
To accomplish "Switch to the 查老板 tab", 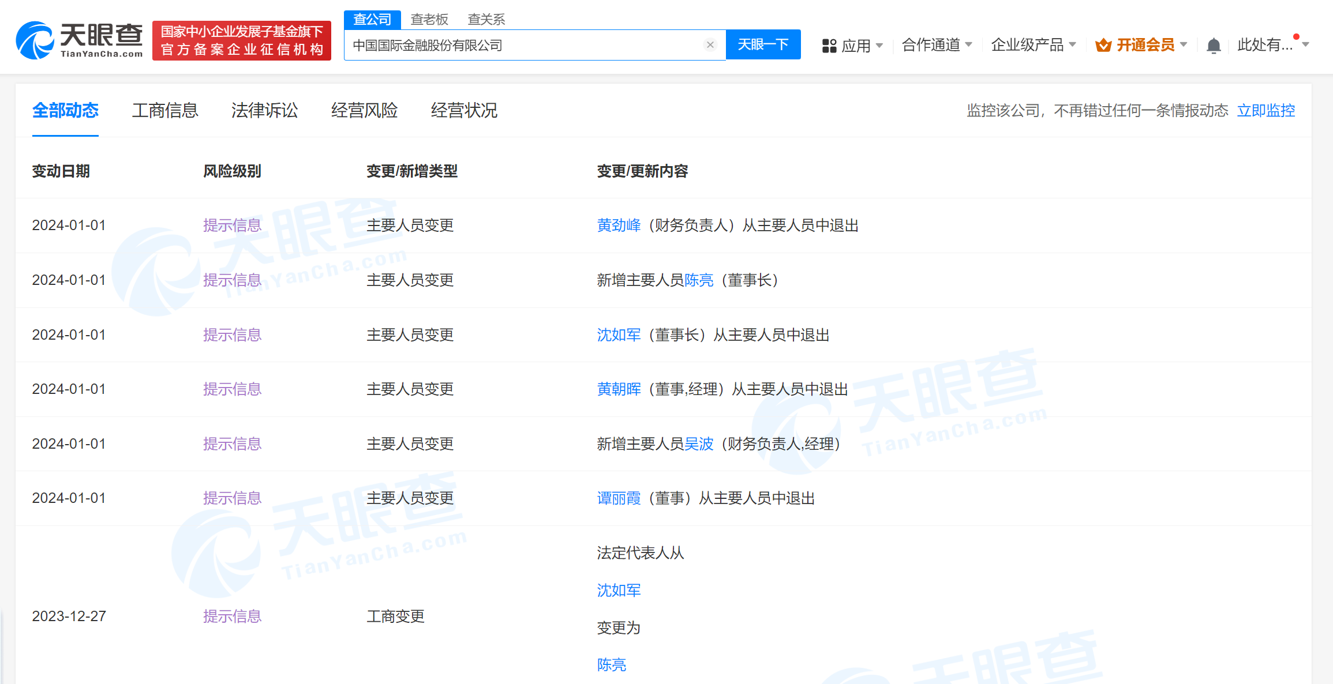I will pyautogui.click(x=429, y=19).
